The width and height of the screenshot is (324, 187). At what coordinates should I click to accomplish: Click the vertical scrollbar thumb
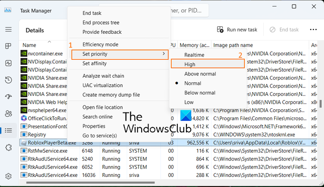[x=320, y=104]
